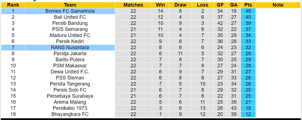This screenshot has height=120, width=302.
Task: Select the Loss column header
Action: pos(203,5)
